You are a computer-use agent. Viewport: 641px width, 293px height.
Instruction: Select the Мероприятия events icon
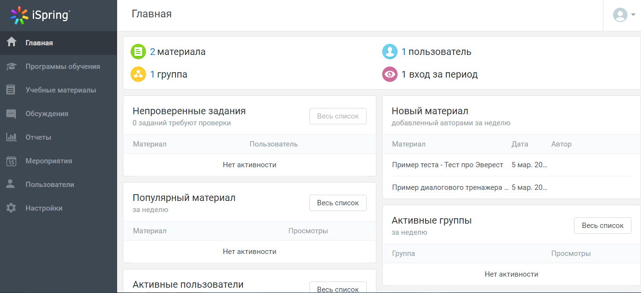11,160
